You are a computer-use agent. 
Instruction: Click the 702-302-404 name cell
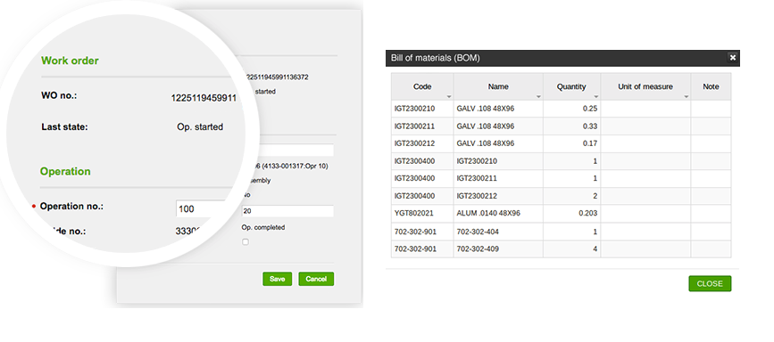[x=498, y=232]
